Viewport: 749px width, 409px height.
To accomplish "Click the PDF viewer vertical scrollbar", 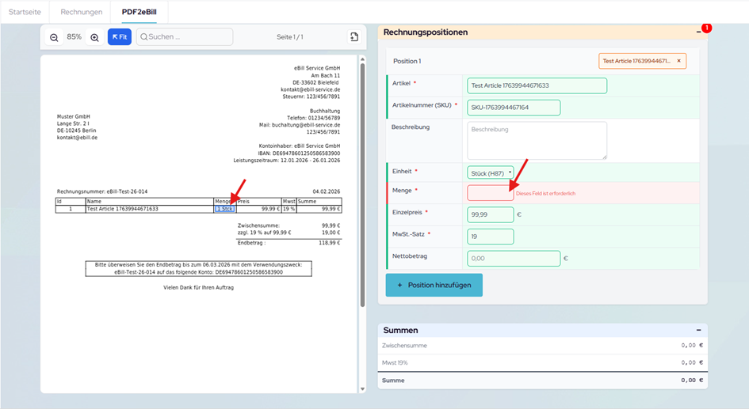I will pos(362,182).
